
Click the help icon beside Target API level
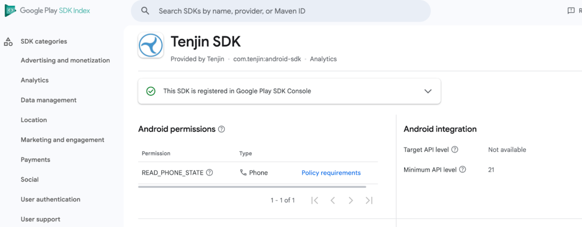455,150
